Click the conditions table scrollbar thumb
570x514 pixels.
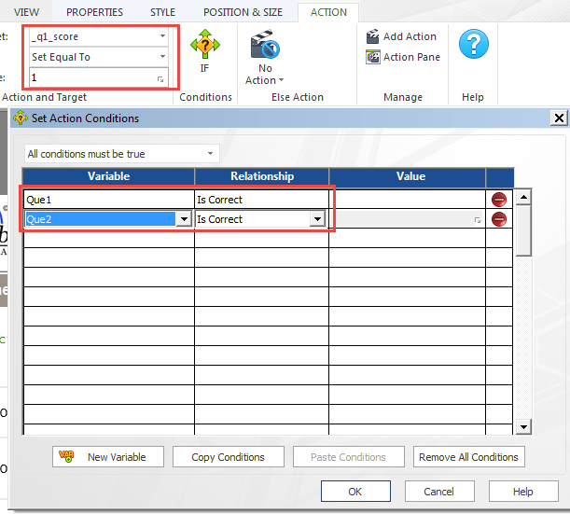coord(523,230)
